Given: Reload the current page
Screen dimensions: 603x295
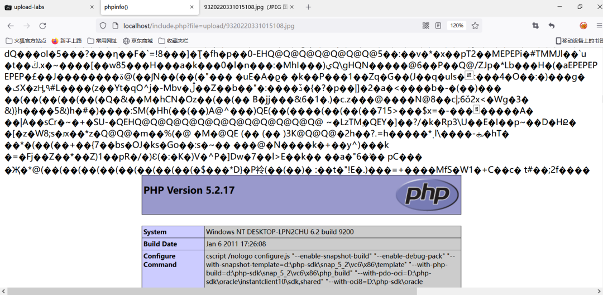Looking at the screenshot, I should pos(42,26).
